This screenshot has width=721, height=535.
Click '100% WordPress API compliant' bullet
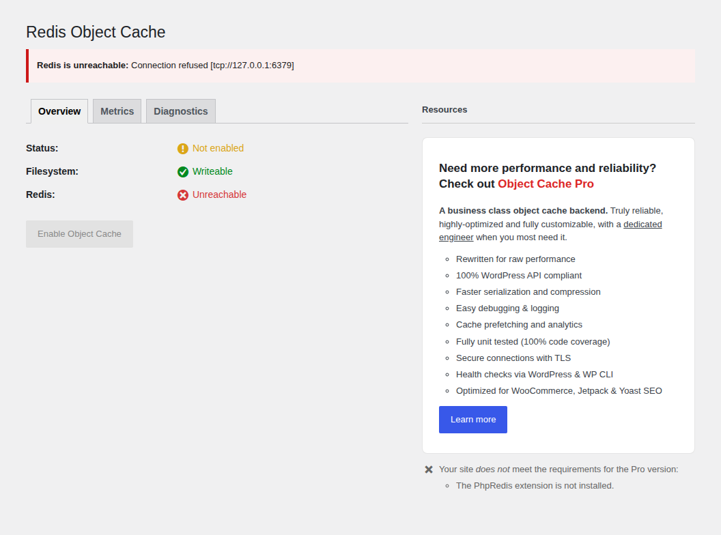519,275
